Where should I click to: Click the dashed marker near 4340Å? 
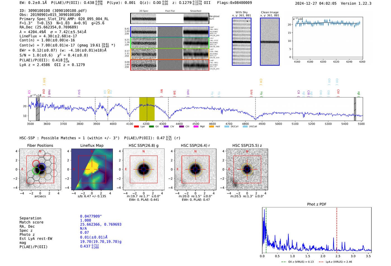(168, 109)
